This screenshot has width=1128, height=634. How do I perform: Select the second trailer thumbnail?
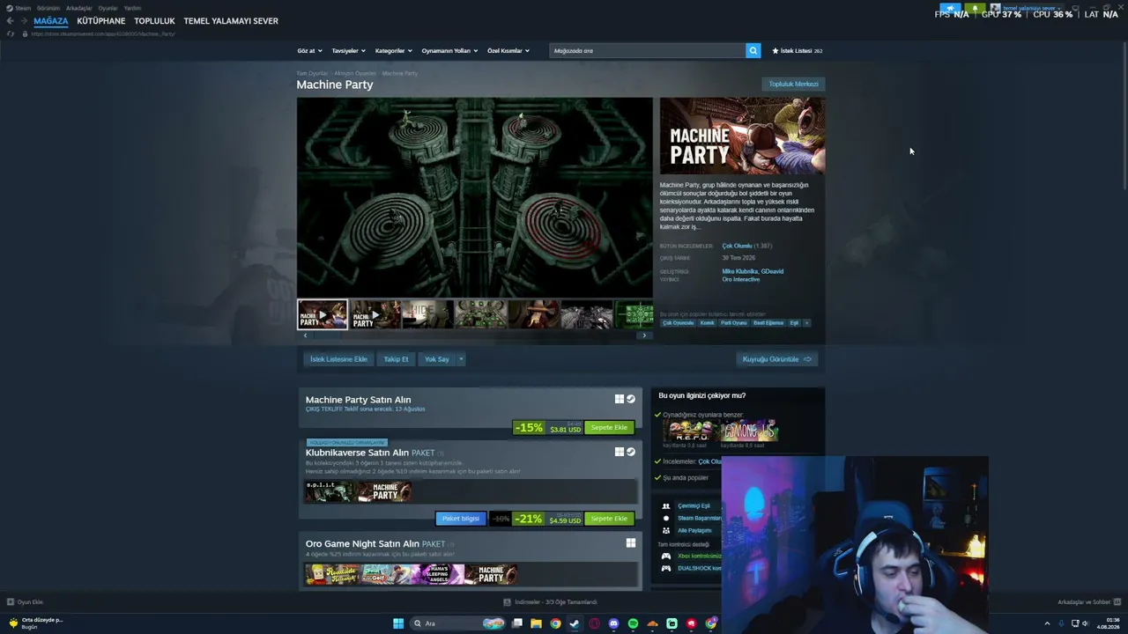(x=375, y=314)
